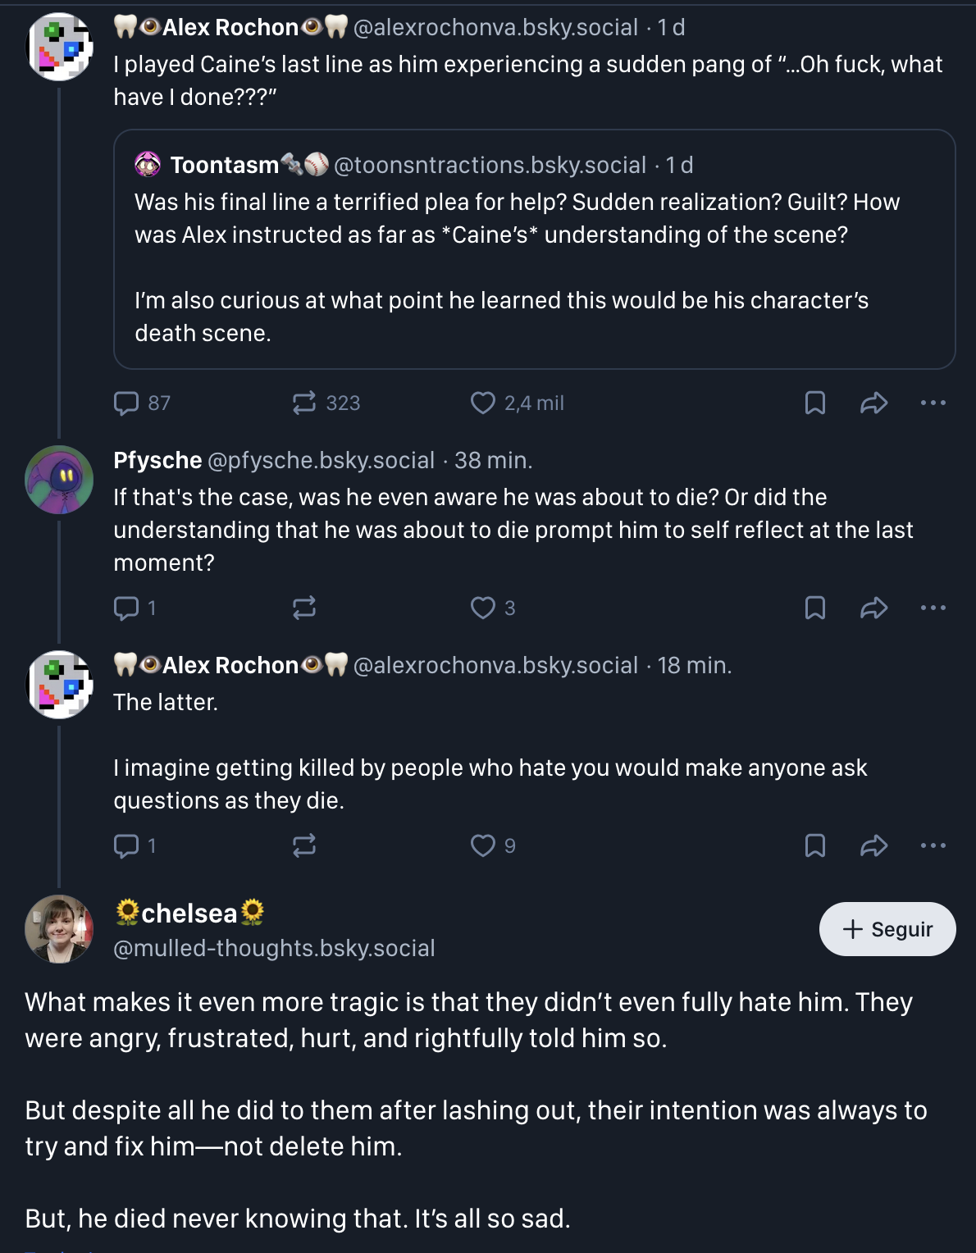Repost Pfysche's question post
Image resolution: width=976 pixels, height=1253 pixels.
(304, 608)
